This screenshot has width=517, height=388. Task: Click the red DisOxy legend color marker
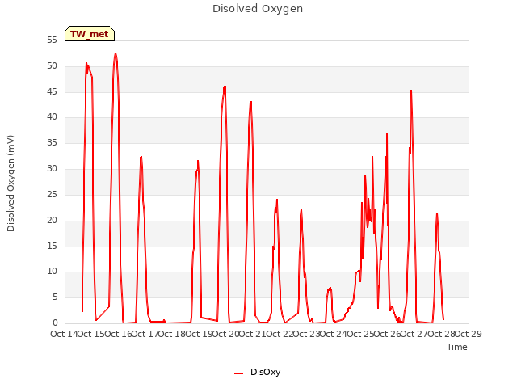pos(239,373)
